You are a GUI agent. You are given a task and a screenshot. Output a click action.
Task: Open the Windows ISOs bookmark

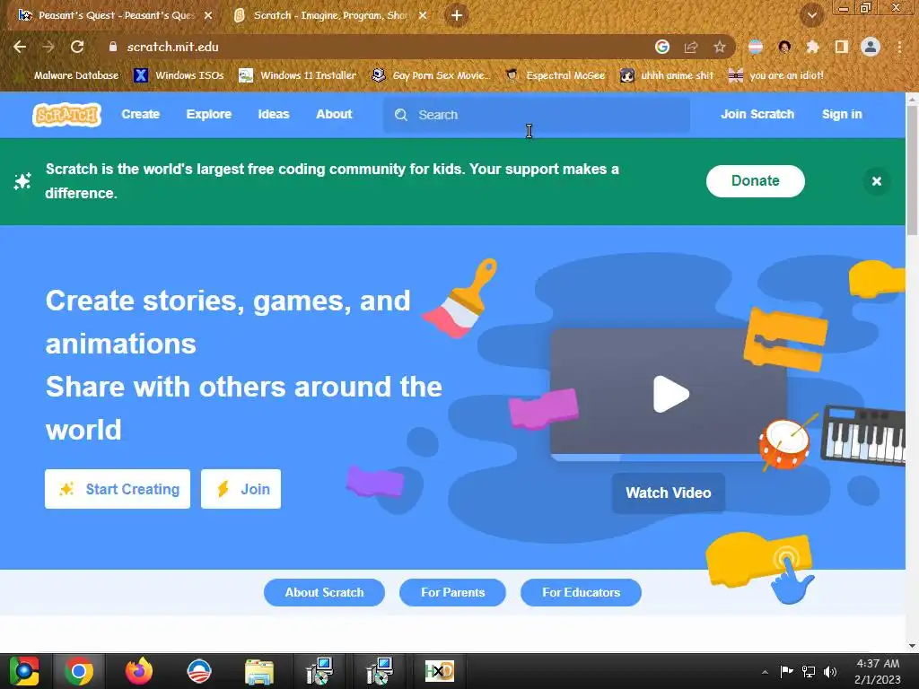tap(179, 75)
